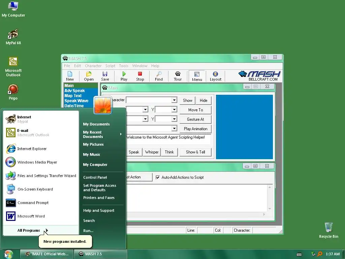Click the Layout toolbar icon
Image resolution: width=345 pixels, height=259 pixels.
(215, 76)
